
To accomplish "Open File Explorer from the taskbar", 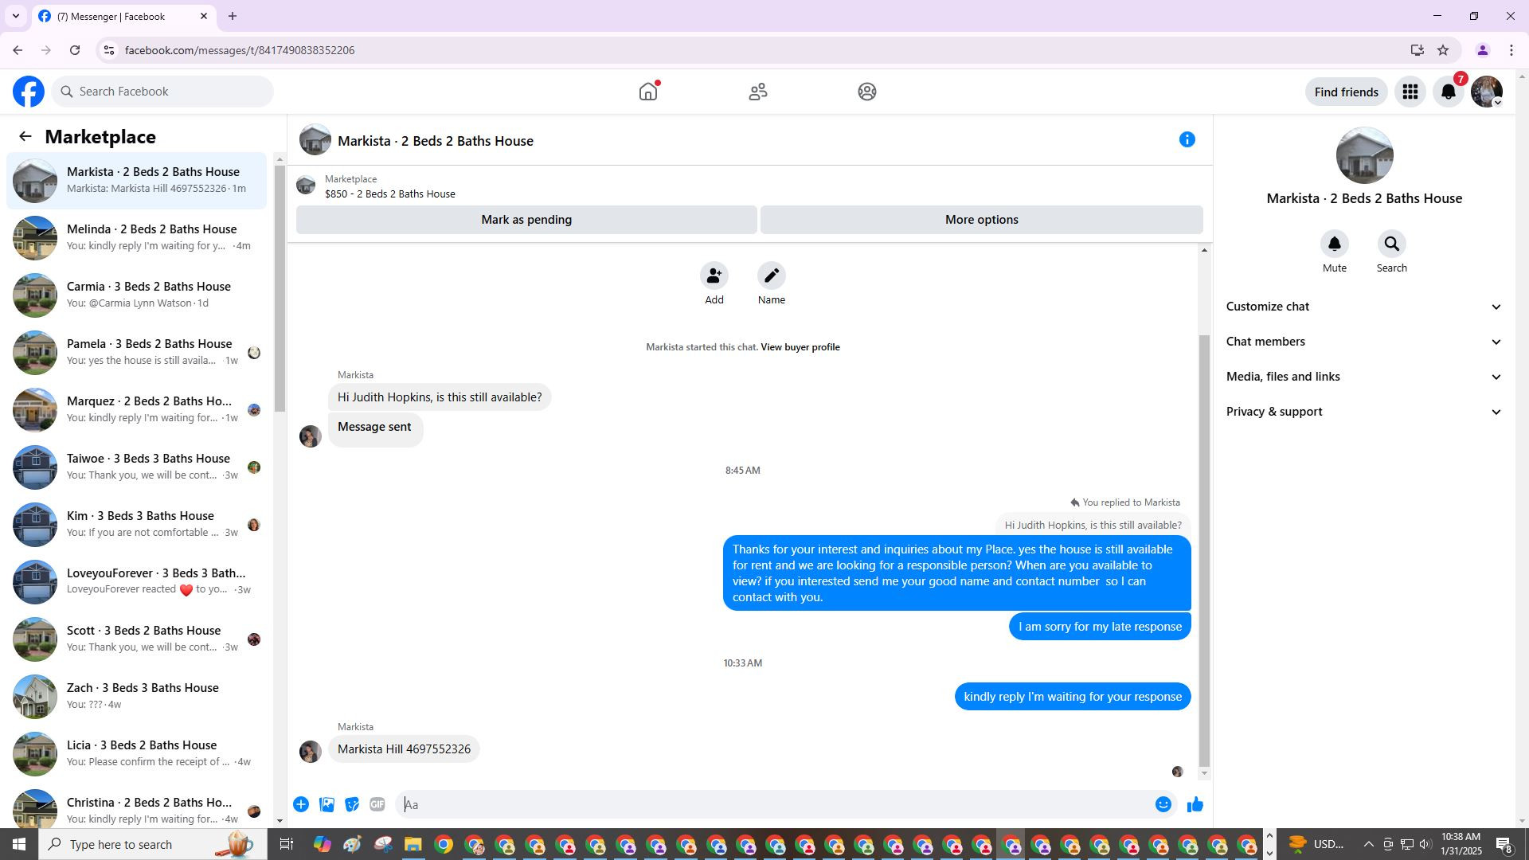I will [413, 844].
